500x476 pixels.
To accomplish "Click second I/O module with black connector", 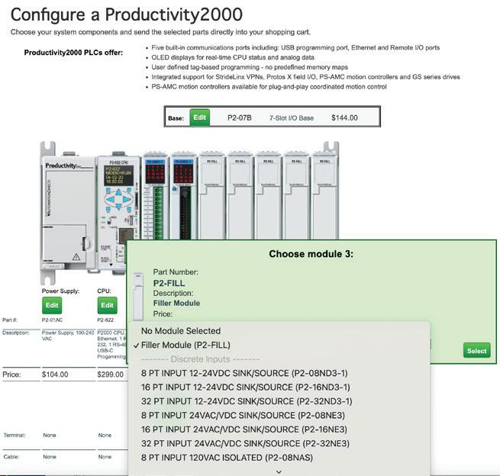I will tap(183, 196).
